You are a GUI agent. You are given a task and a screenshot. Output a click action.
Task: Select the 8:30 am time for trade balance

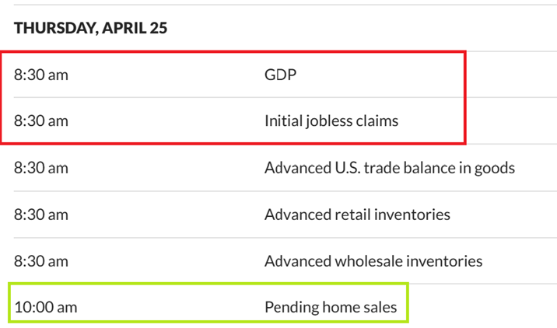[40, 168]
